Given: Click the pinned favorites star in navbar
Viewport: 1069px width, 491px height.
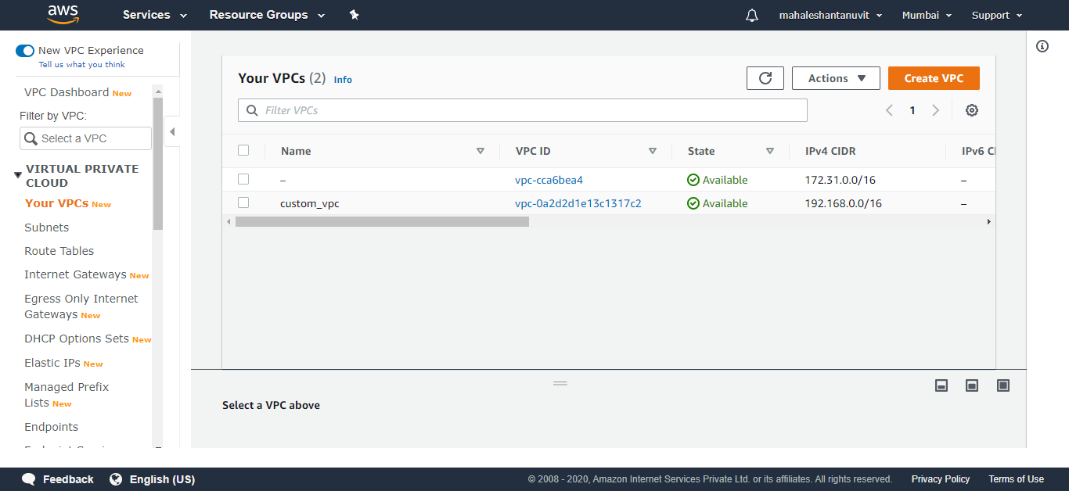Looking at the screenshot, I should pyautogui.click(x=354, y=15).
